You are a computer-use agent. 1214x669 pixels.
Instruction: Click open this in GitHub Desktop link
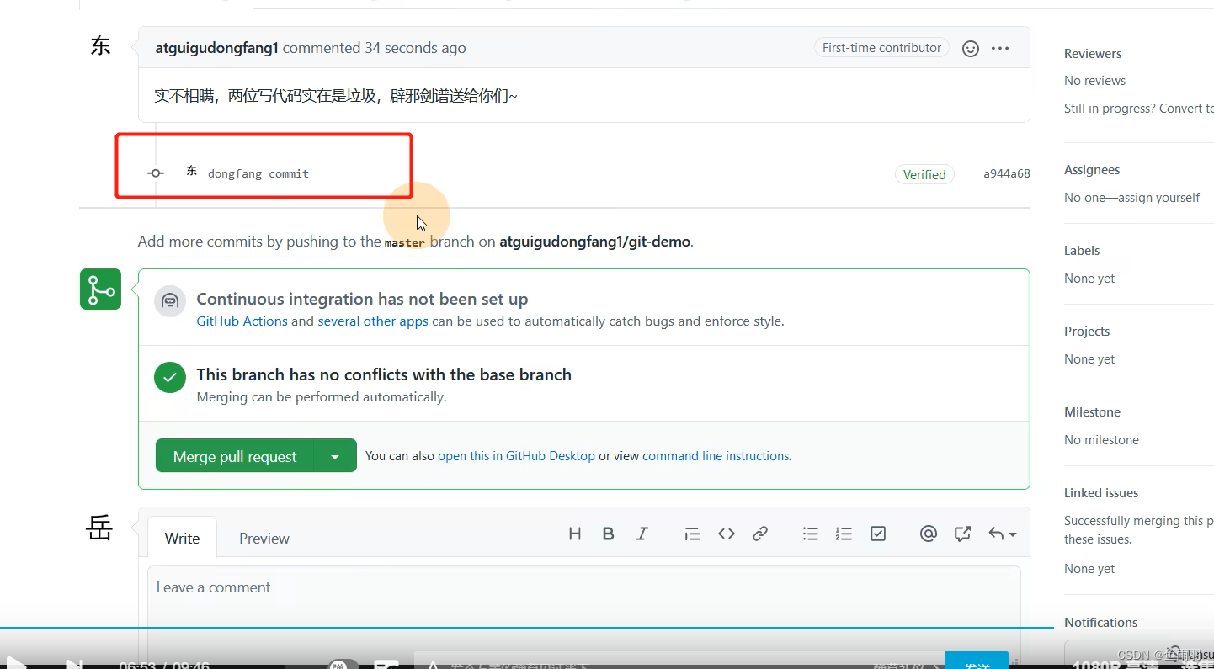[x=516, y=456]
